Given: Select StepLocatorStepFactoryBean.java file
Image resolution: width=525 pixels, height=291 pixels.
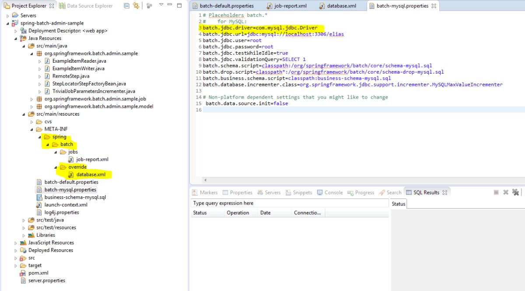Looking at the screenshot, I should tap(89, 84).
